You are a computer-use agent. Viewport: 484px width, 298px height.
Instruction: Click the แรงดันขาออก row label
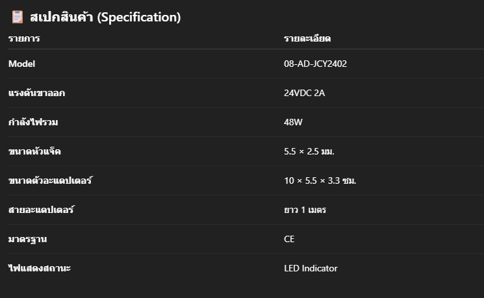coord(37,93)
